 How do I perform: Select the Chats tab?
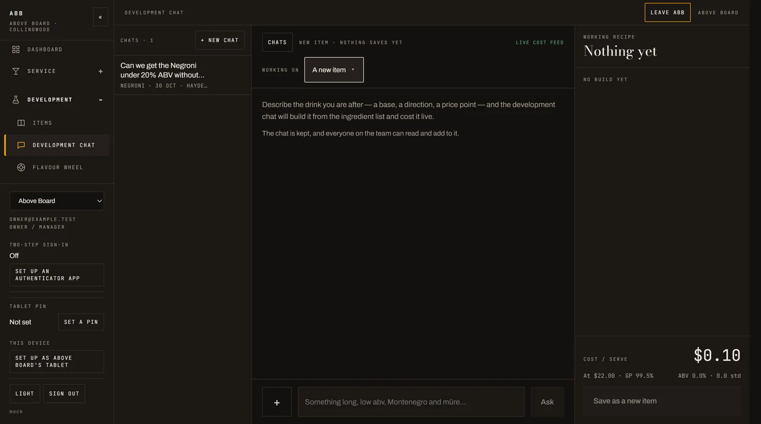(277, 42)
